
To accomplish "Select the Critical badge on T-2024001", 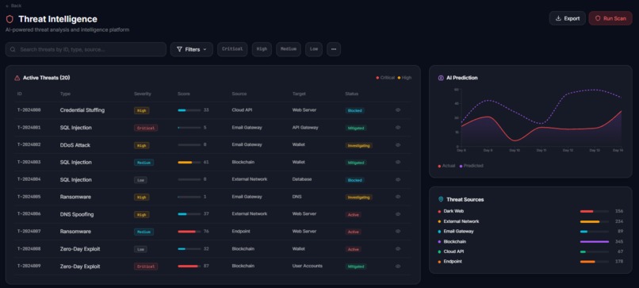I will [146, 128].
